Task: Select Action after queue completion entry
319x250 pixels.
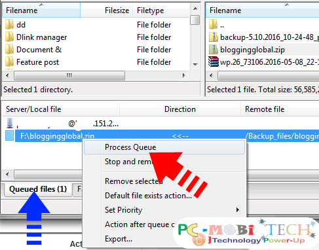Action: (164, 224)
